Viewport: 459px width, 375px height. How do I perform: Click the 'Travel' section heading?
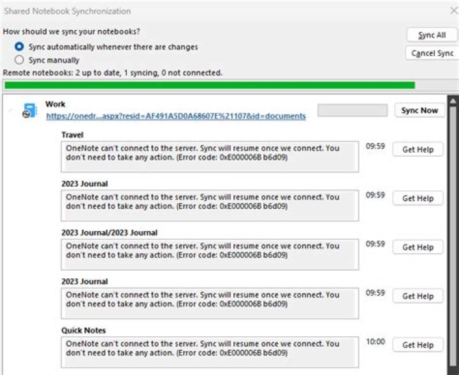(x=72, y=135)
